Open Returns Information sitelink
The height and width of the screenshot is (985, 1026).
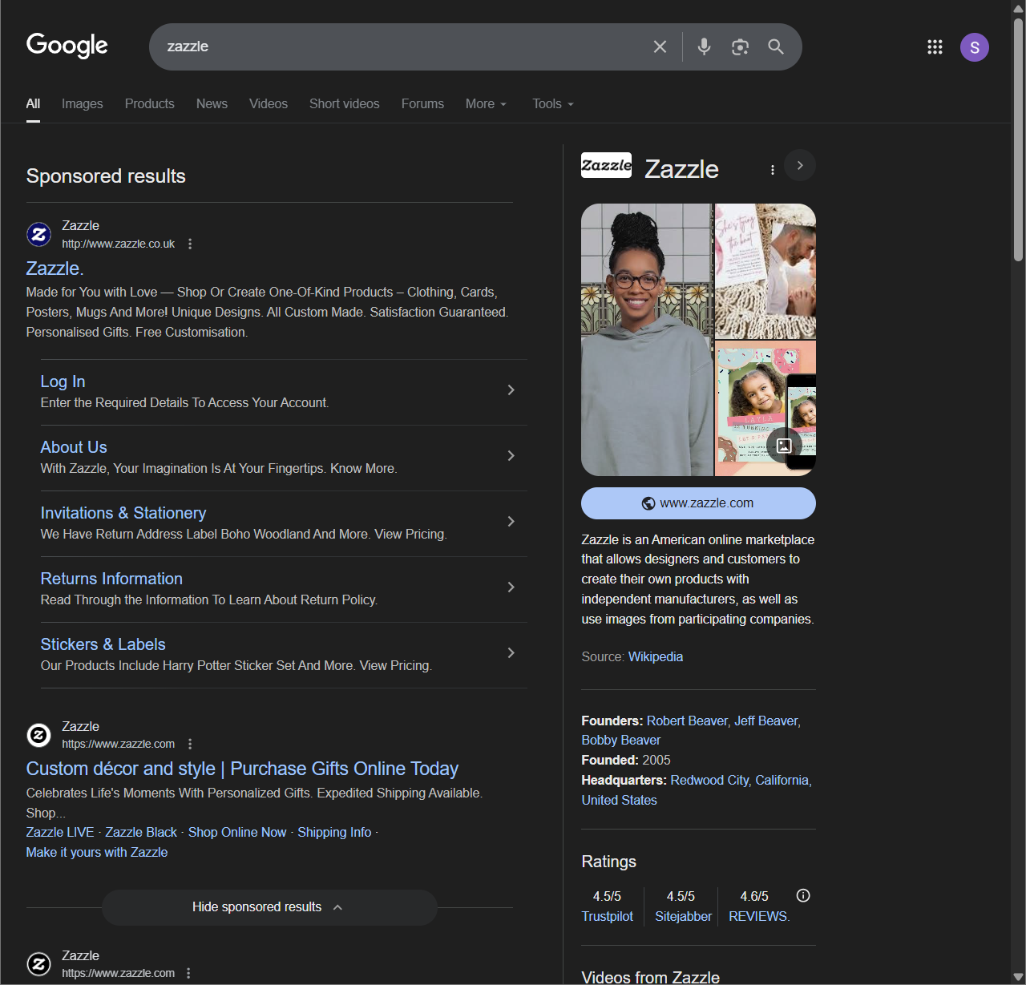(x=111, y=579)
